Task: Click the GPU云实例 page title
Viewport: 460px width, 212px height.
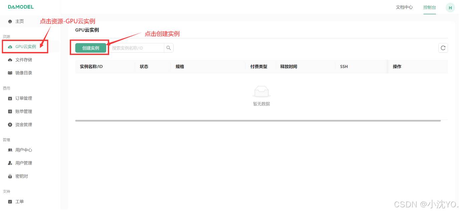Action: tap(87, 30)
